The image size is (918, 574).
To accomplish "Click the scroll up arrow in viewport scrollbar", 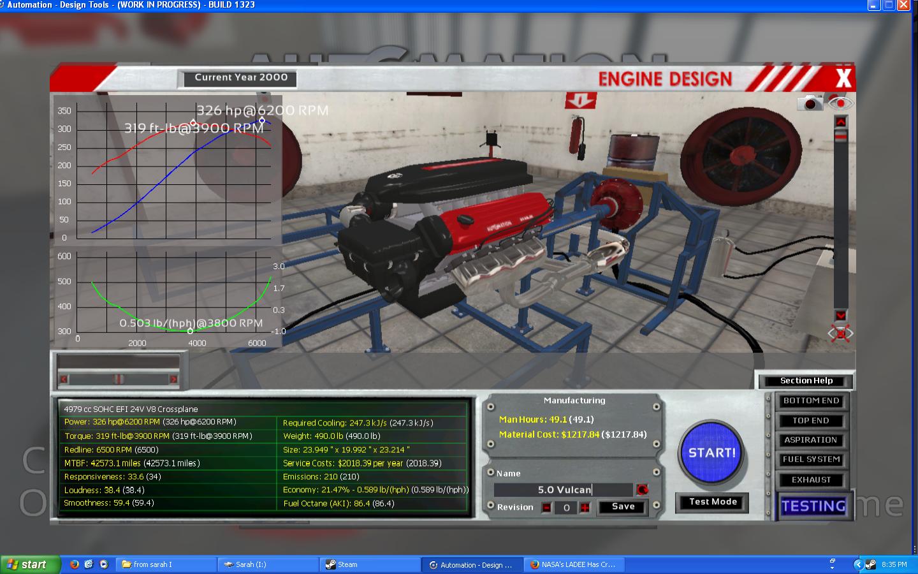I will click(x=841, y=121).
